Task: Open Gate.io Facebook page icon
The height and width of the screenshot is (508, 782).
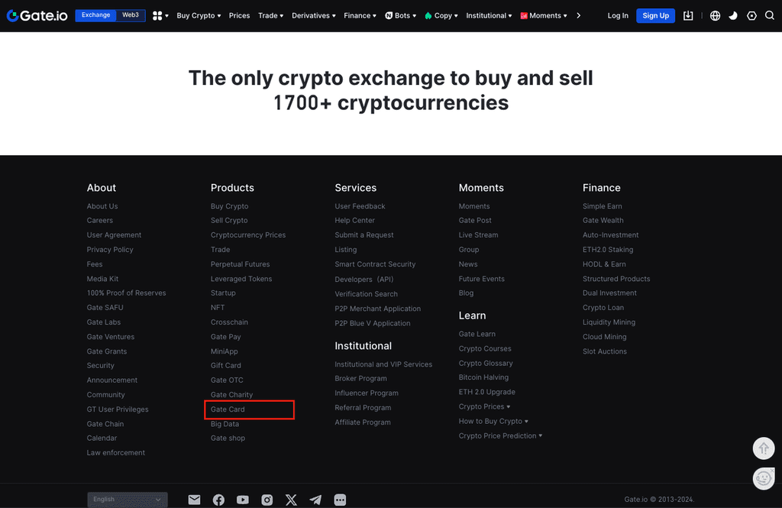Action: [x=218, y=500]
